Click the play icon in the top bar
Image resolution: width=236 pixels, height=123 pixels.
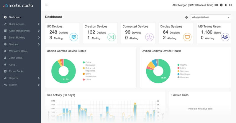pos(226,5)
